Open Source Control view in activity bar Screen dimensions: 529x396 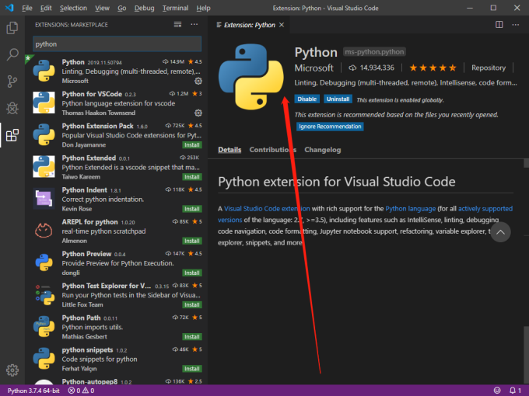tap(12, 82)
